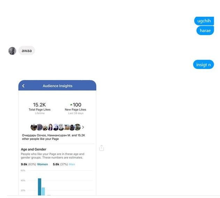The image size is (220, 198).
Task: Open the Audience Insights header title
Action: point(58,86)
